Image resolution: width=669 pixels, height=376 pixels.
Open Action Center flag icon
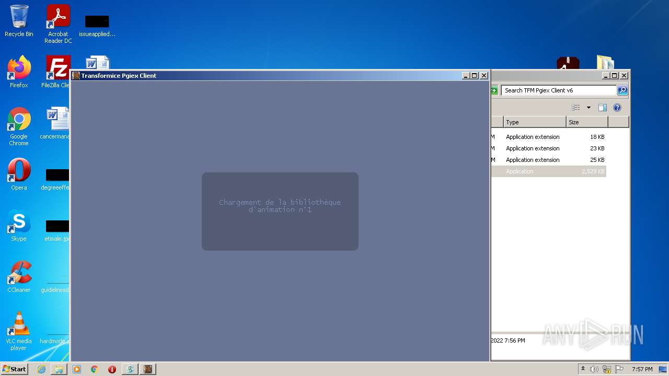click(619, 369)
